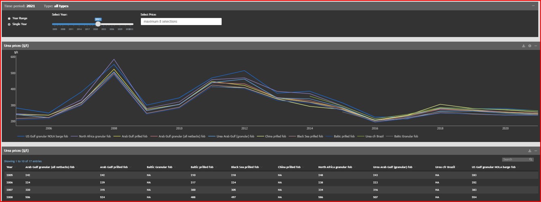This screenshot has height=202, width=541.
Task: Click the magnifier icon in table search
Action: [530, 159]
